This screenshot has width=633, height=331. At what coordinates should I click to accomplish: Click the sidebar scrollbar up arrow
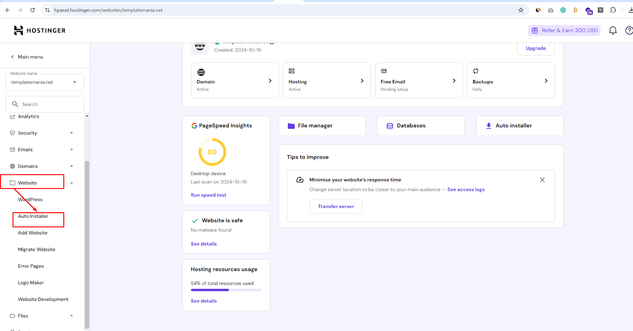(x=87, y=116)
